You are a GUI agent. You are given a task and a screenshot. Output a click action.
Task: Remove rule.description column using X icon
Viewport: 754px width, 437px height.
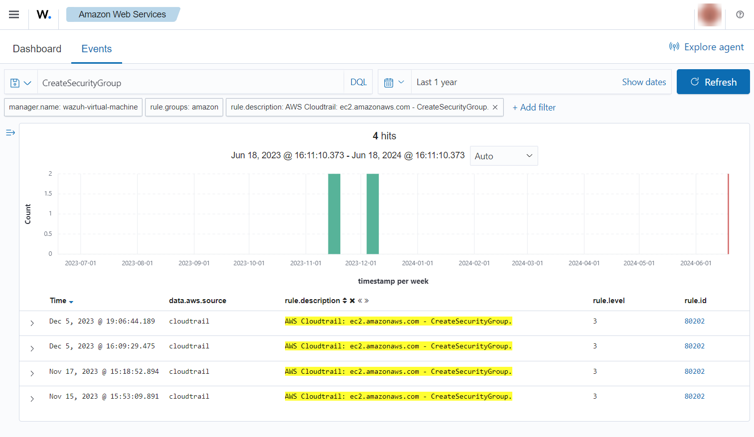click(x=352, y=301)
